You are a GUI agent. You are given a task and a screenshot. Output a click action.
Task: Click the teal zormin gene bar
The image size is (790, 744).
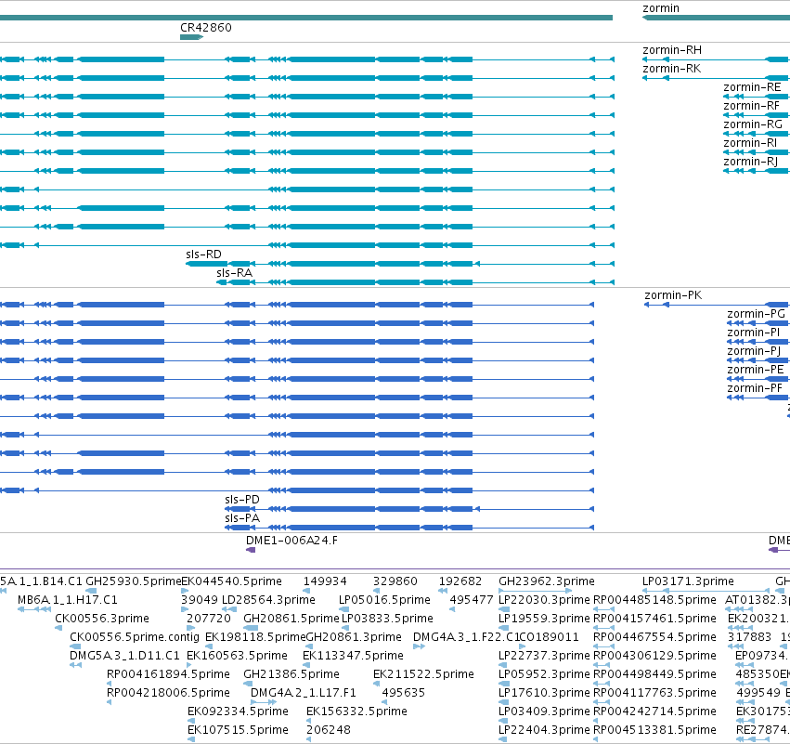point(716,18)
